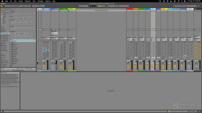Toggle track activator 11
This screenshot has height=113, width=202.
tap(61, 66)
